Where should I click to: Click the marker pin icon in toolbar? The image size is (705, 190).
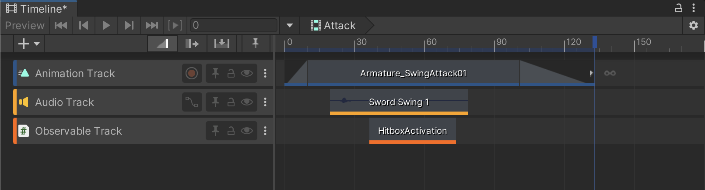click(x=255, y=44)
